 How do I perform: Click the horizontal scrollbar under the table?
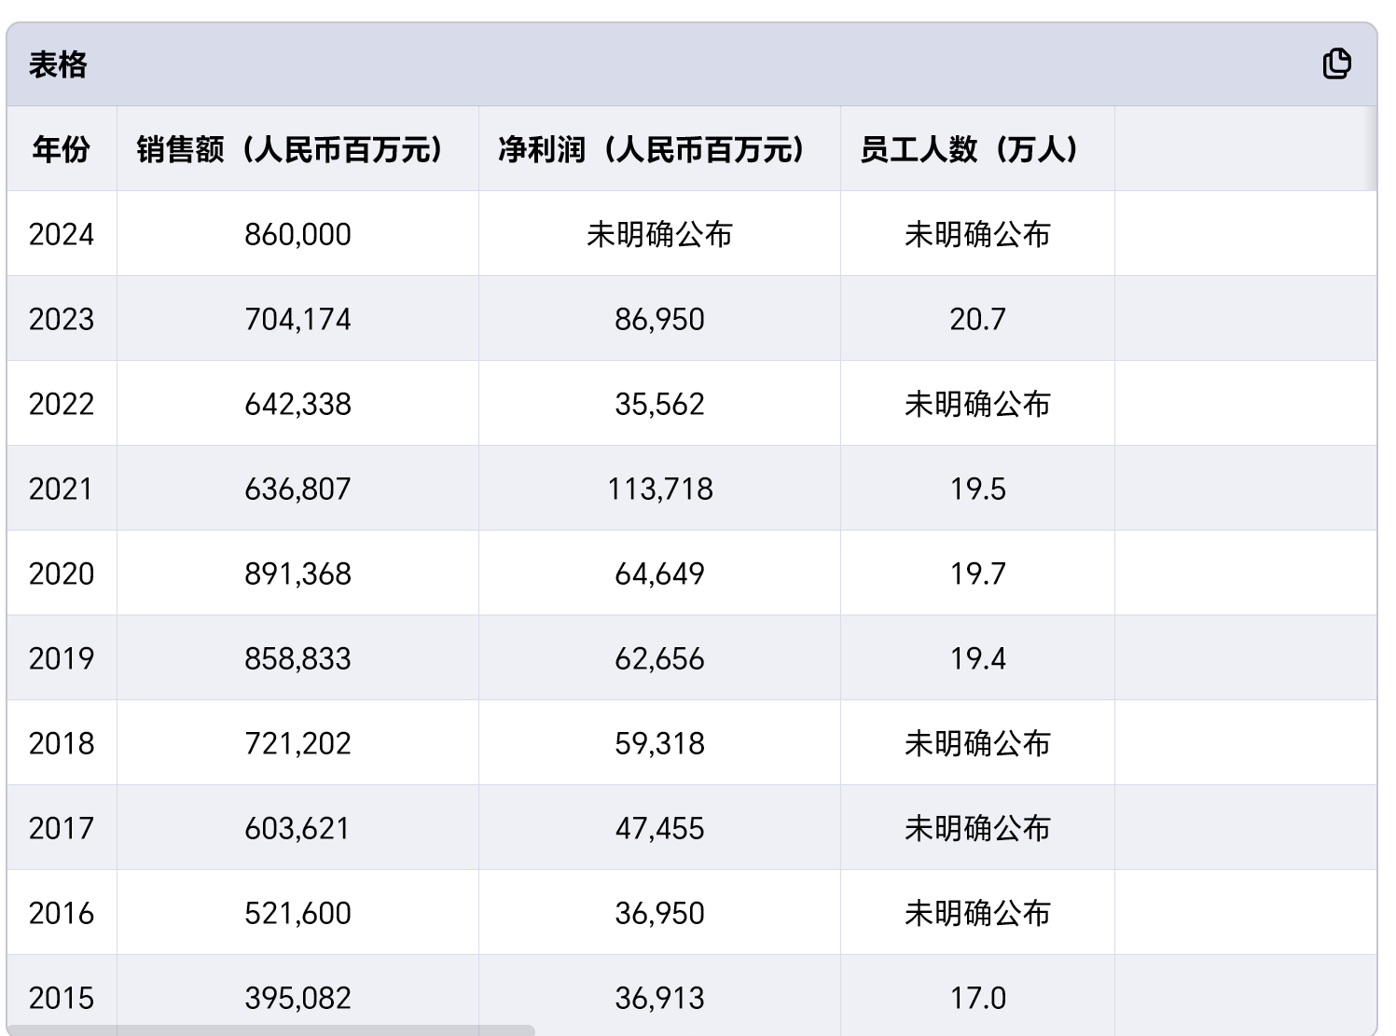click(270, 1030)
